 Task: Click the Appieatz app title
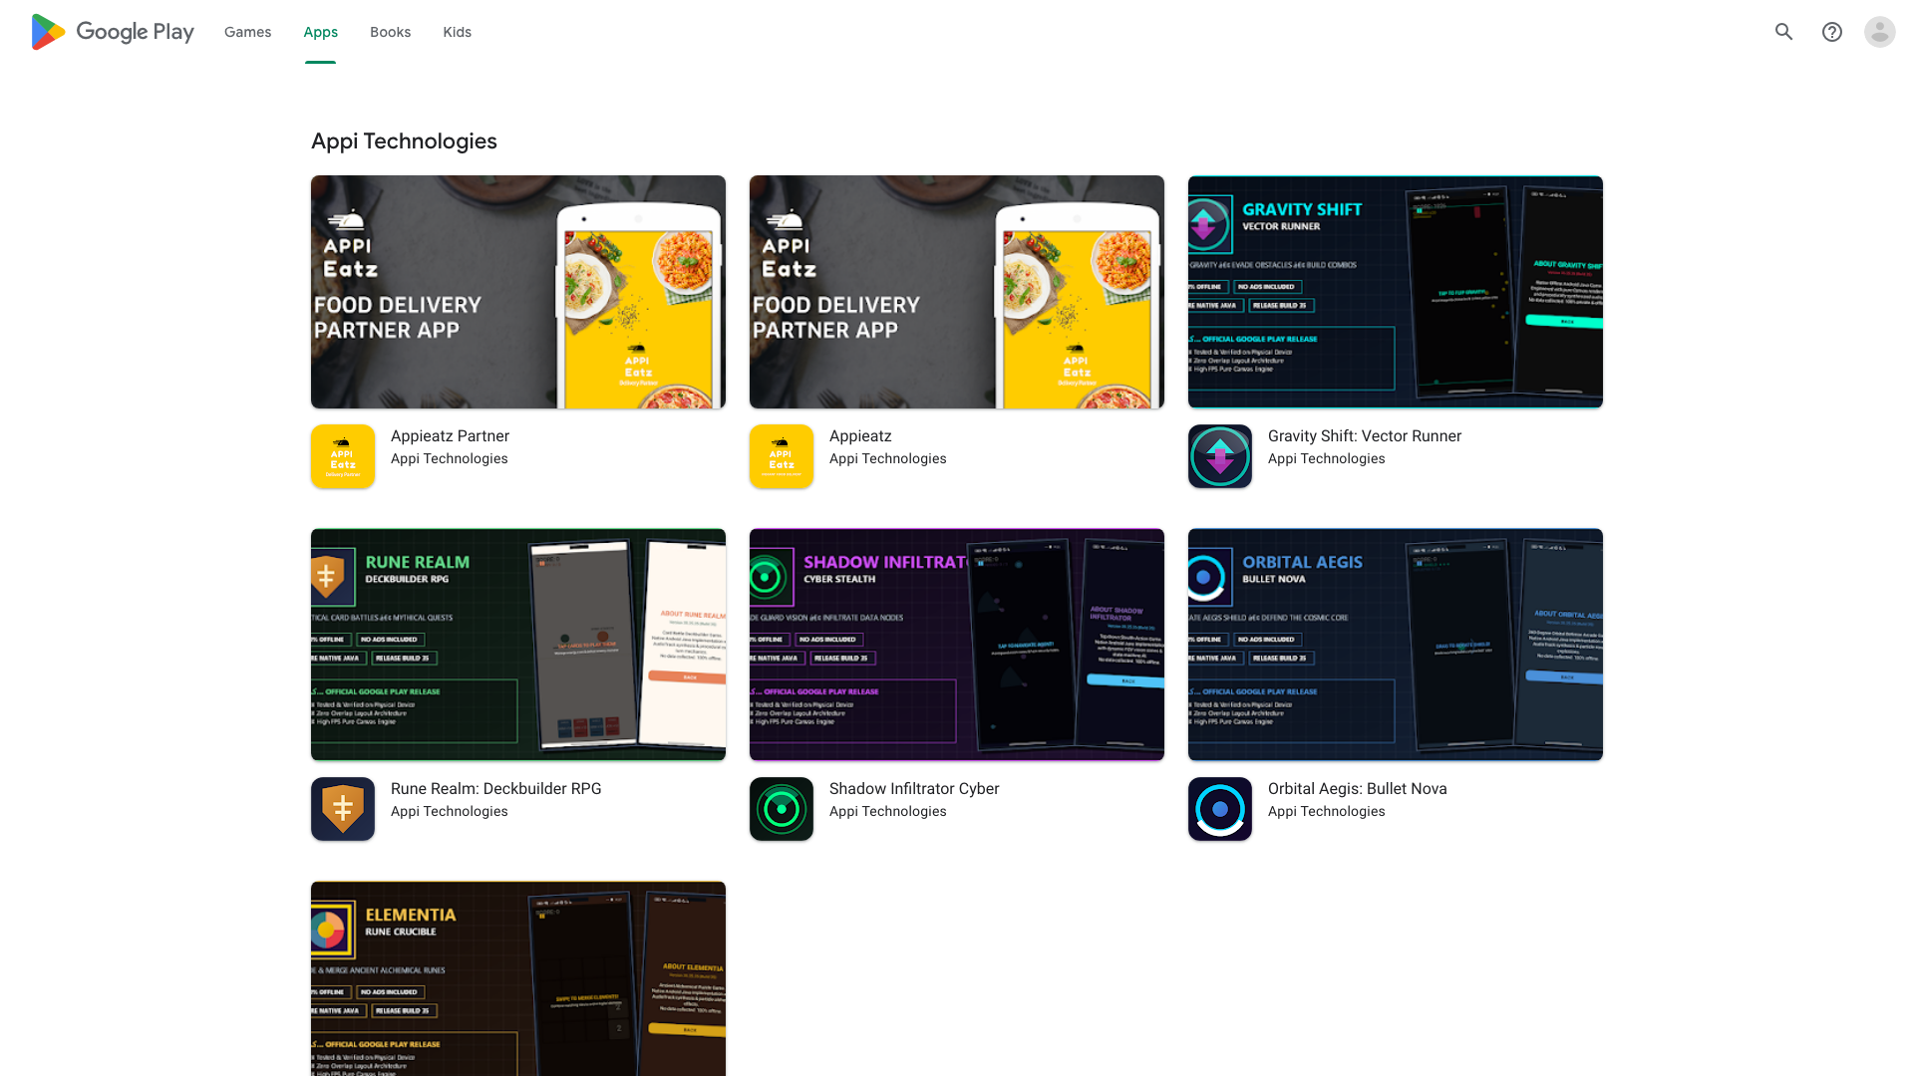coord(860,436)
